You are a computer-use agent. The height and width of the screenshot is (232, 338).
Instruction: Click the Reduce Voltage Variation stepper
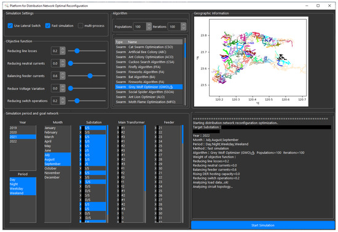pyautogui.click(x=63, y=88)
